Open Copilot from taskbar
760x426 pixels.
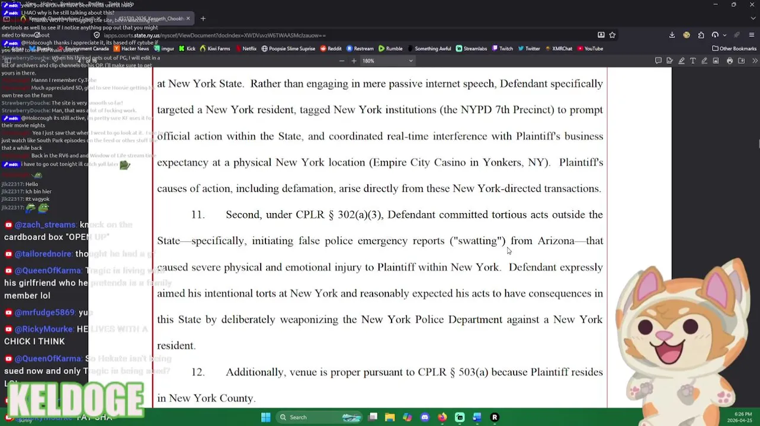(x=407, y=417)
